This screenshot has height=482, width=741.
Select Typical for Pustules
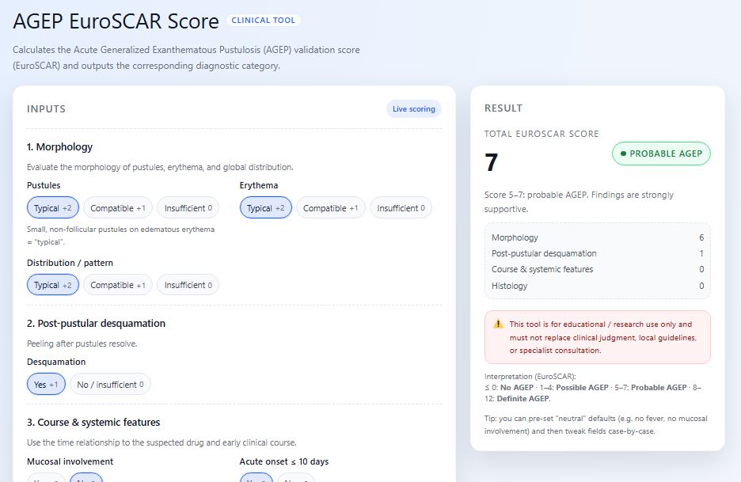tap(53, 208)
